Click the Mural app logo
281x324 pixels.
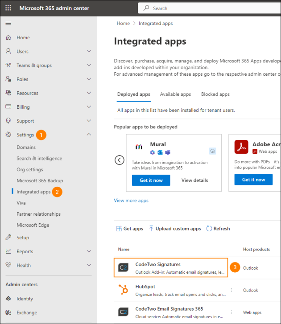click(139, 147)
